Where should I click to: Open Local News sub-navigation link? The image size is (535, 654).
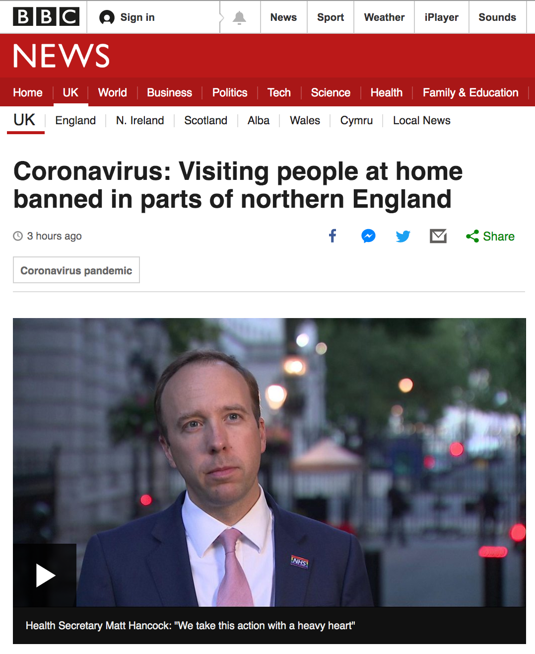coord(422,120)
